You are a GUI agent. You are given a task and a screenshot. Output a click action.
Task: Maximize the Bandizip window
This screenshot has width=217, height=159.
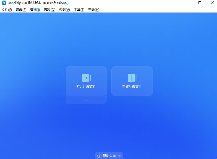pyautogui.click(x=200, y=3)
